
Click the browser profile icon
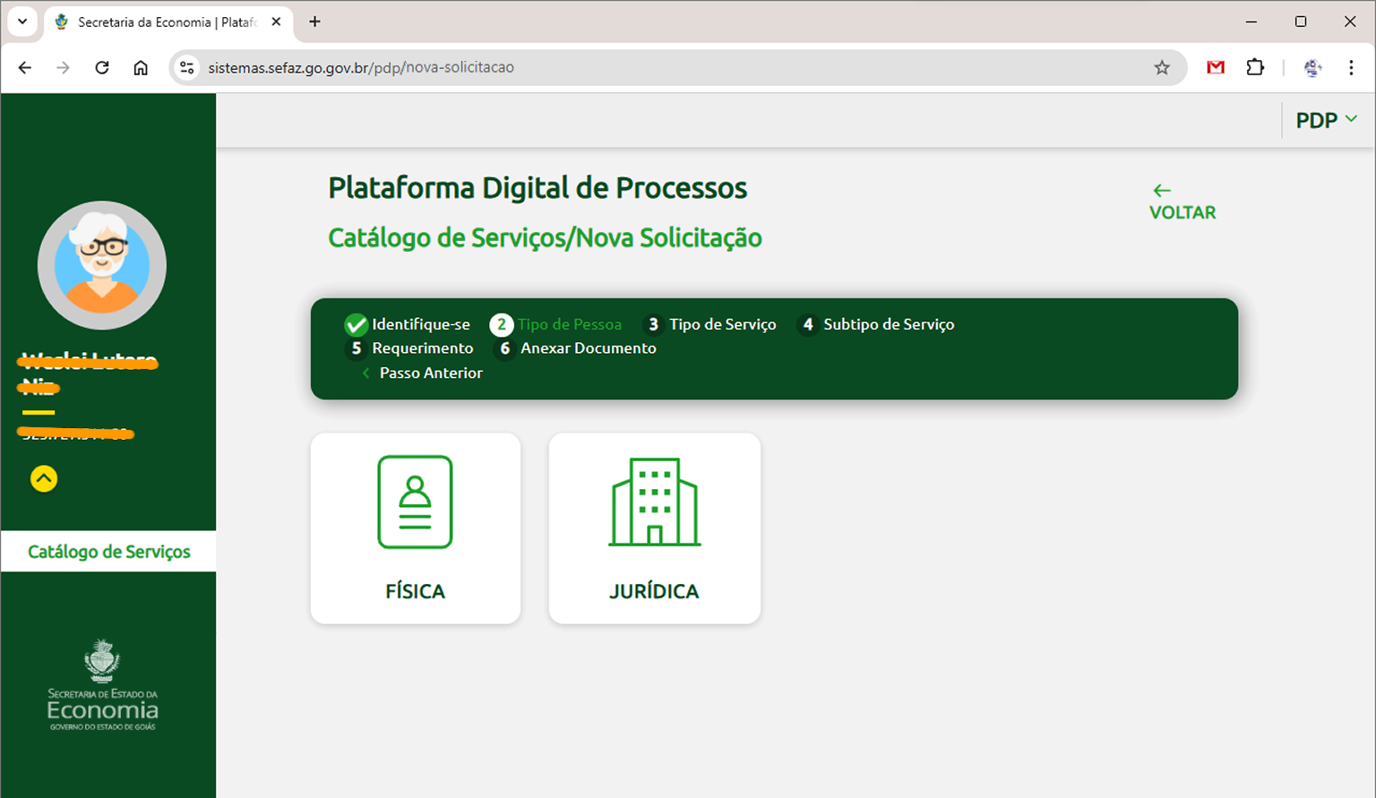1312,67
